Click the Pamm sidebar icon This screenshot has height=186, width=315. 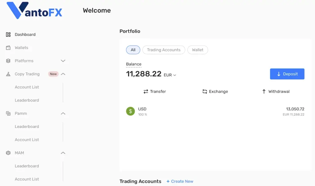point(8,113)
